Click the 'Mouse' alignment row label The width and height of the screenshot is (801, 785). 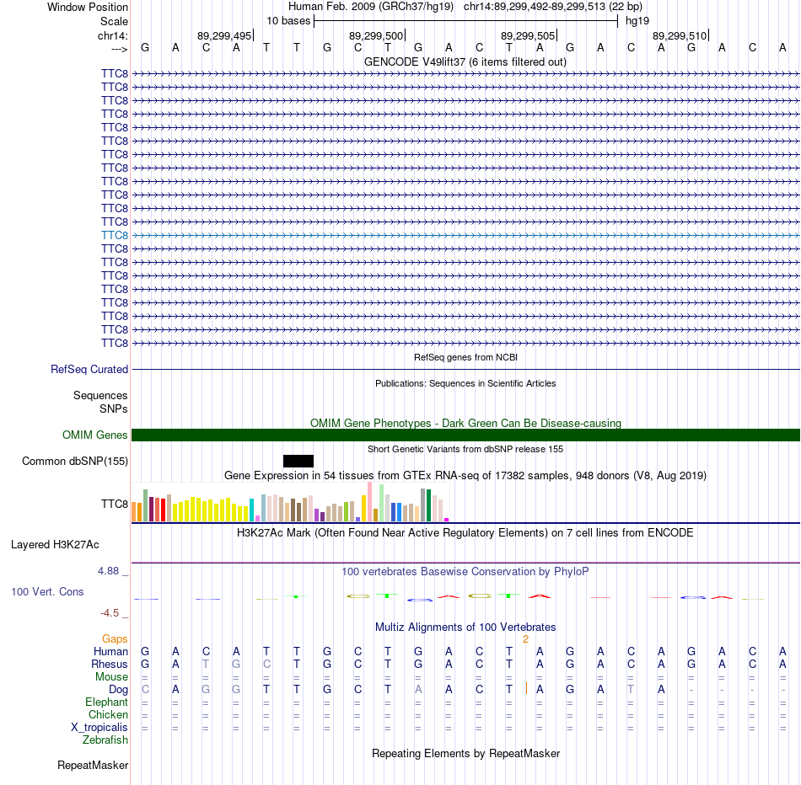111,677
